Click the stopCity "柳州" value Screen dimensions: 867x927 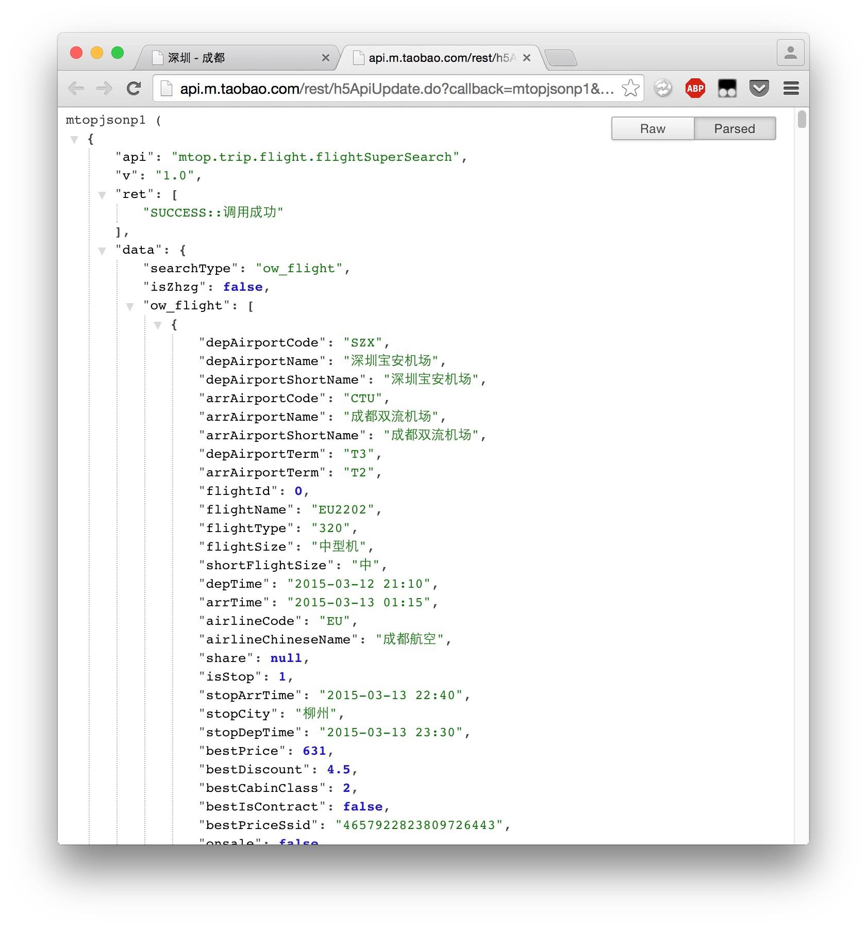pyautogui.click(x=316, y=714)
